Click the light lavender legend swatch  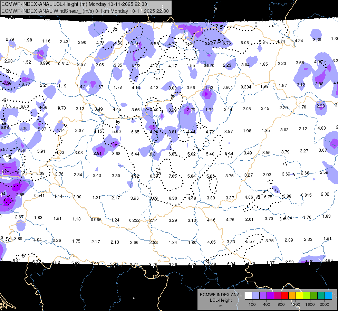pos(256,296)
